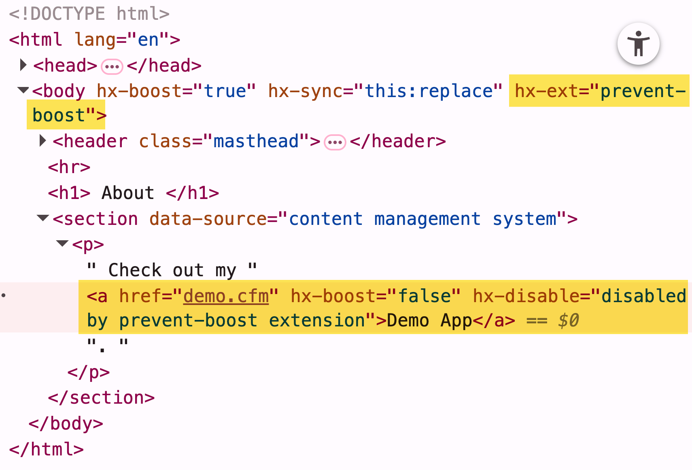
Task: Select the DOCTYPE html line
Action: [89, 14]
